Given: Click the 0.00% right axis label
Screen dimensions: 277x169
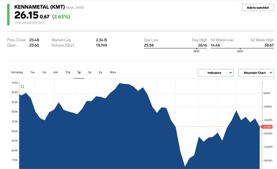Looking at the screenshot, I should click(x=267, y=93).
